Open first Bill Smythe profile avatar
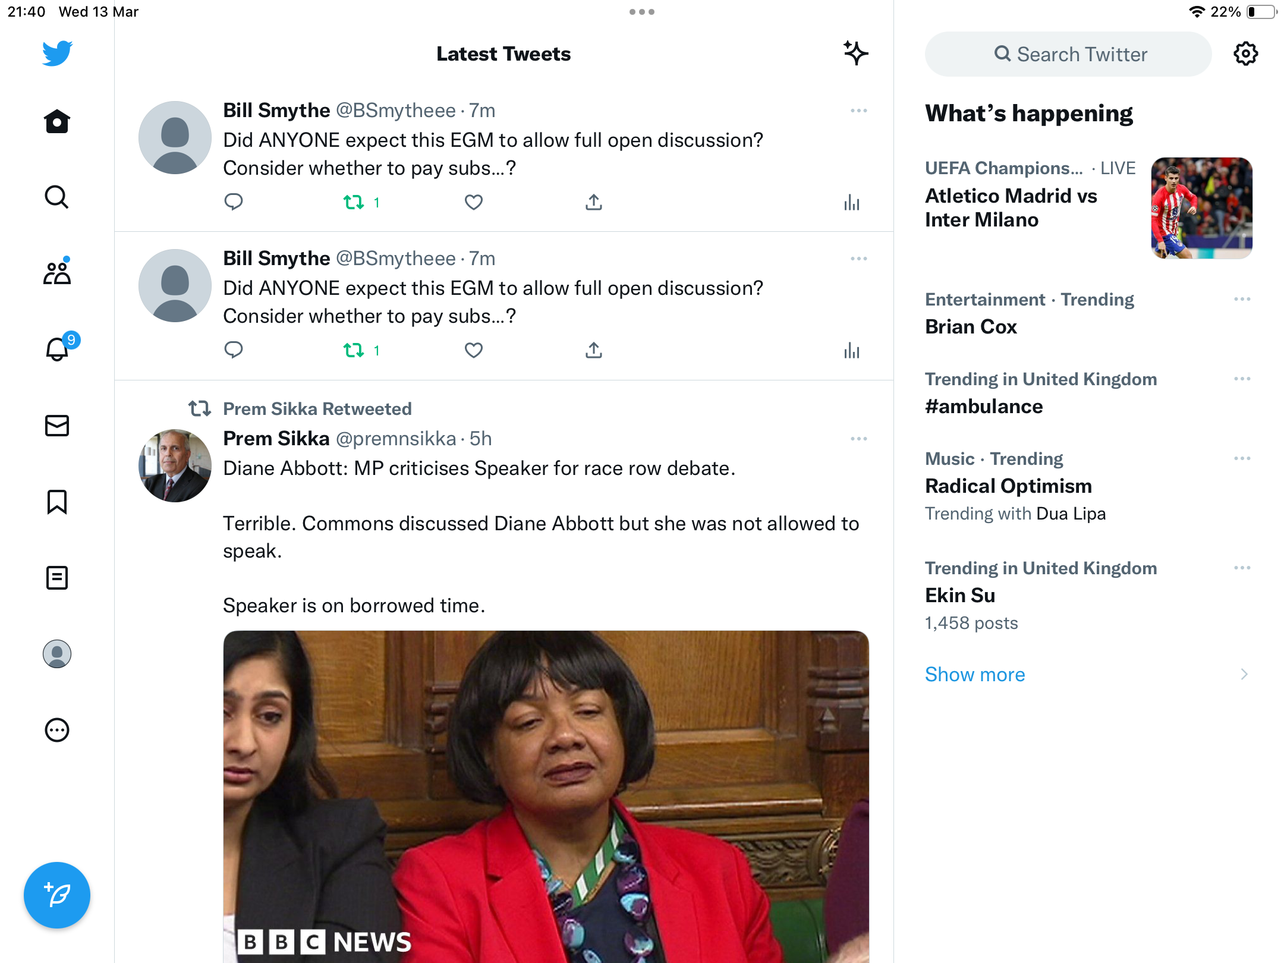Viewport: 1284px width, 963px height. tap(175, 137)
